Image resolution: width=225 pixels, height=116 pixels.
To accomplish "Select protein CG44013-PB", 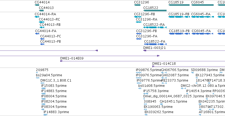I will [x=42, y=44].
